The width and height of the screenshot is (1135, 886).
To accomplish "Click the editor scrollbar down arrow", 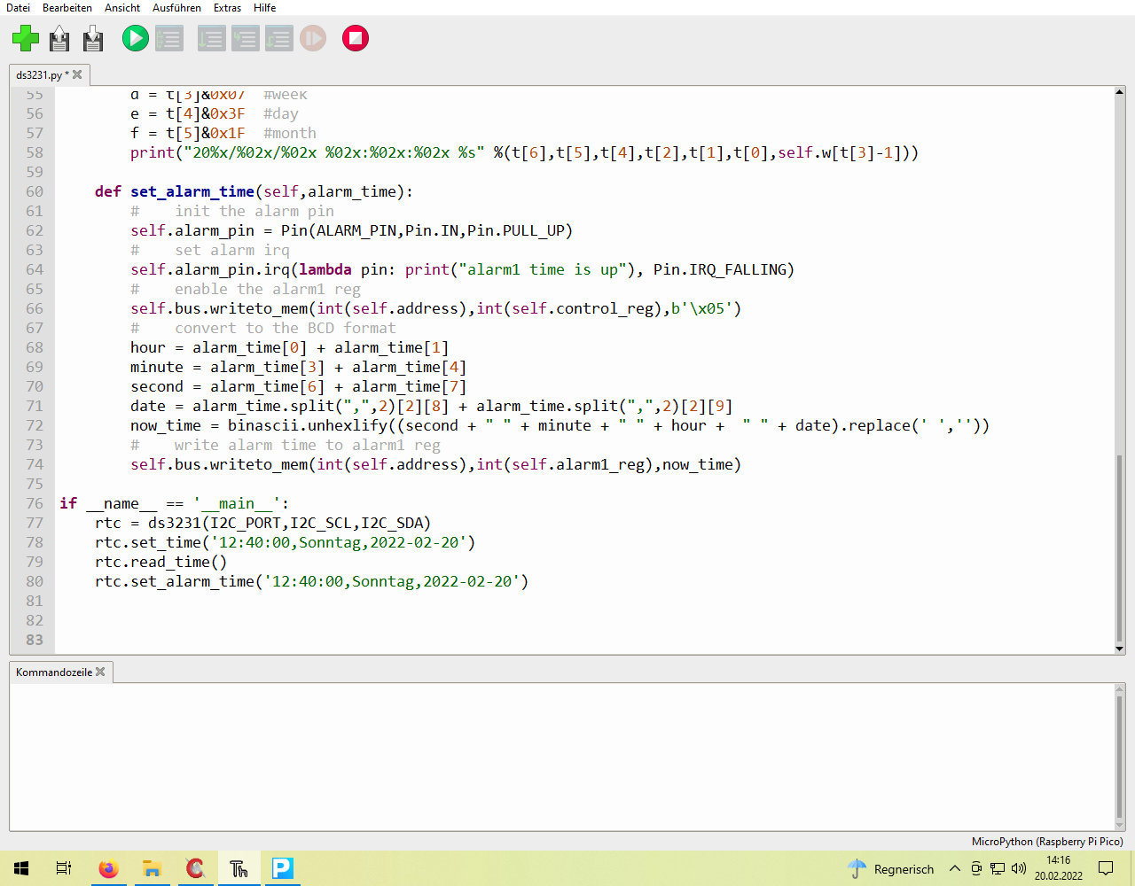I will coord(1119,649).
